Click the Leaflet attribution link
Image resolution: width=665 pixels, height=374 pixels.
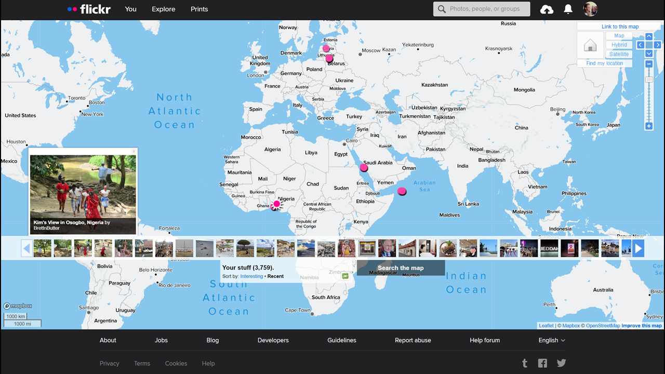pyautogui.click(x=546, y=326)
